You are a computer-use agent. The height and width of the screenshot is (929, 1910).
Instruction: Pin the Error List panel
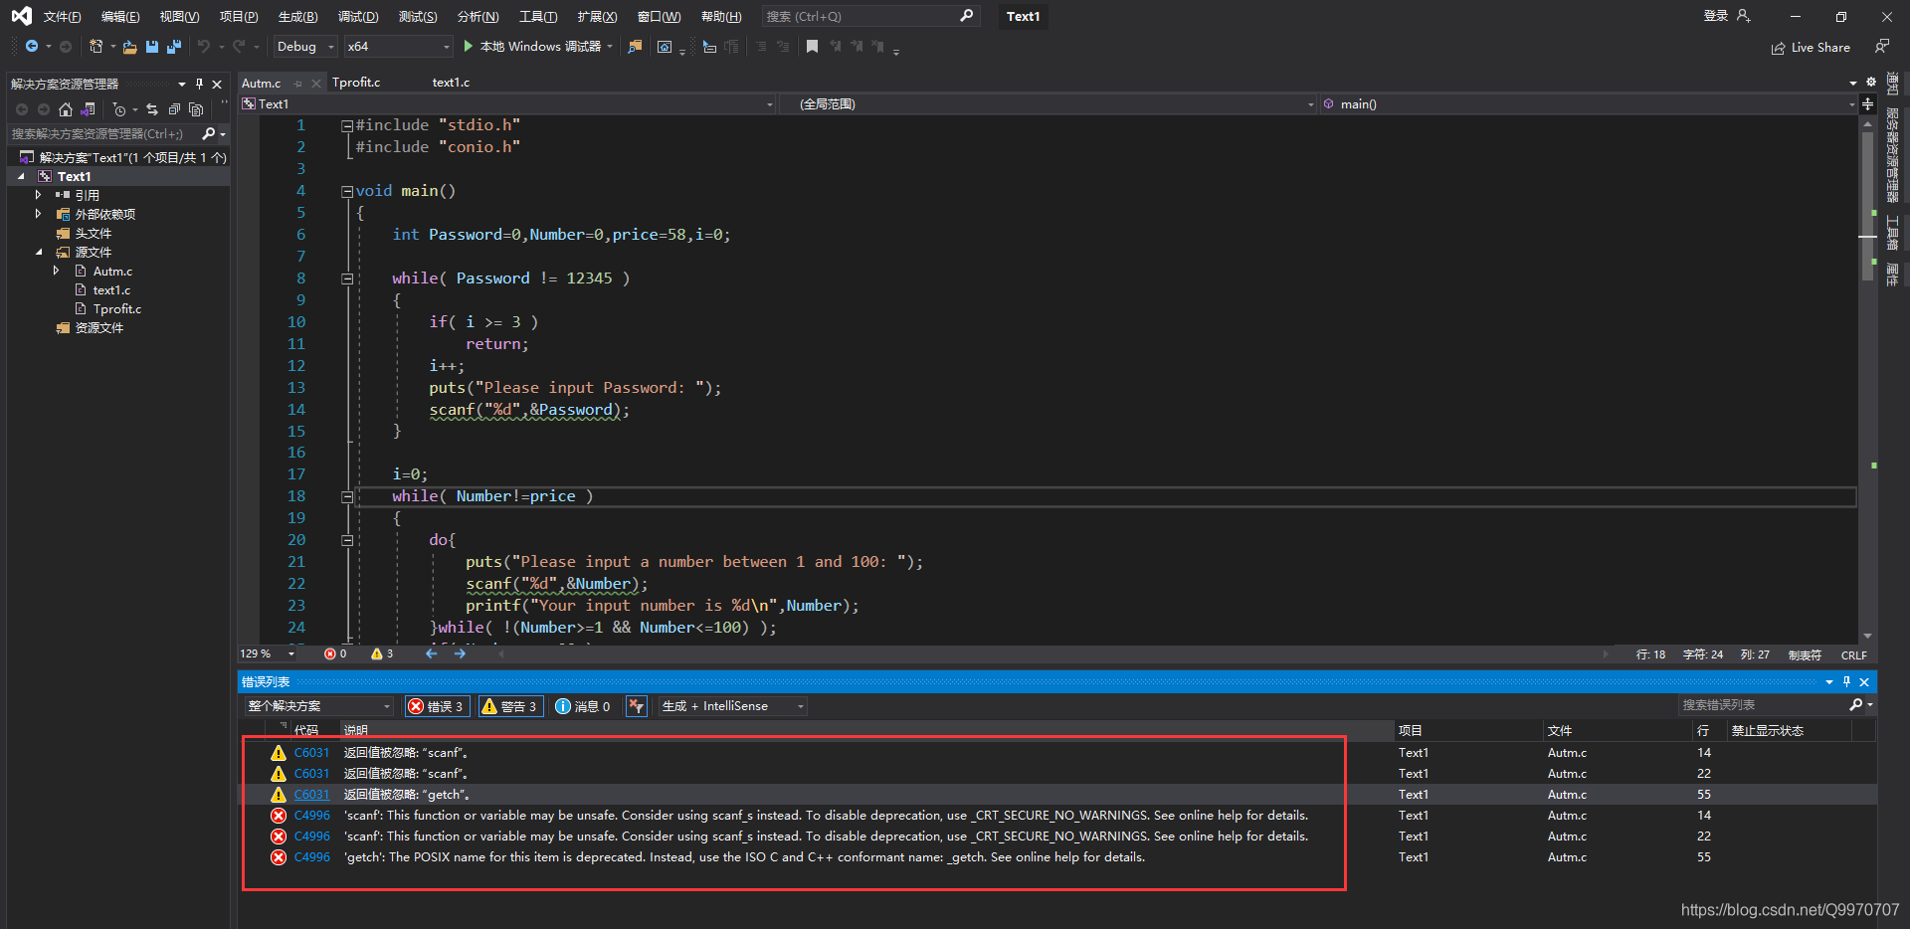(1846, 681)
